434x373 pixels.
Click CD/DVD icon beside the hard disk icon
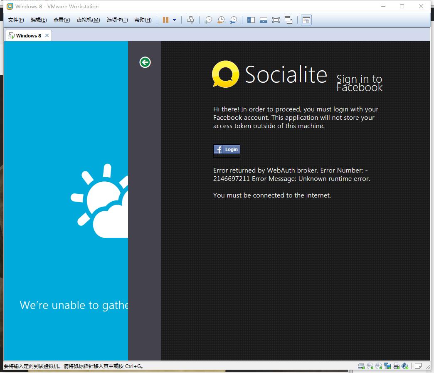[370, 366]
